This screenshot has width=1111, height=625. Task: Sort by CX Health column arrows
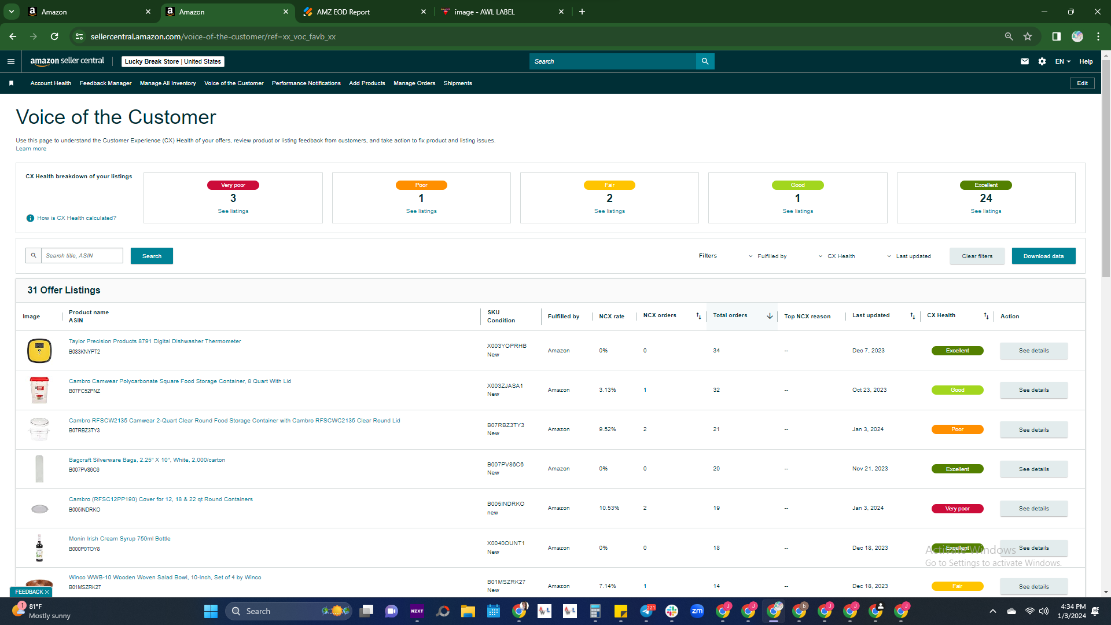[986, 316]
